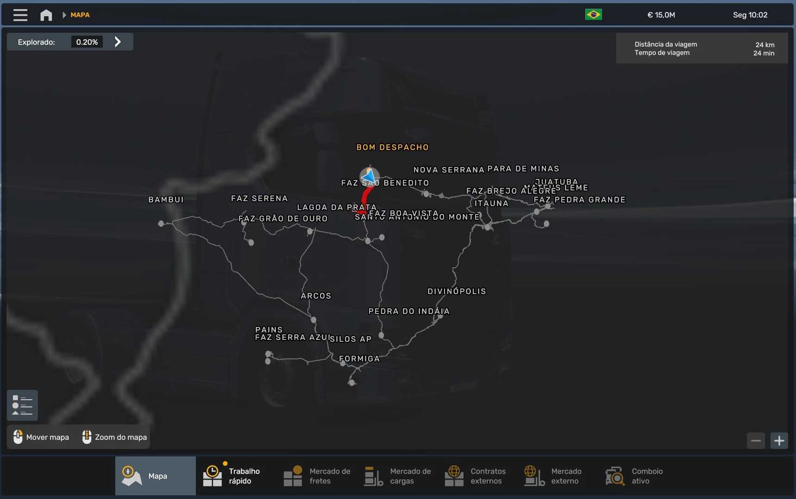Zoom in the map with plus button

point(779,441)
